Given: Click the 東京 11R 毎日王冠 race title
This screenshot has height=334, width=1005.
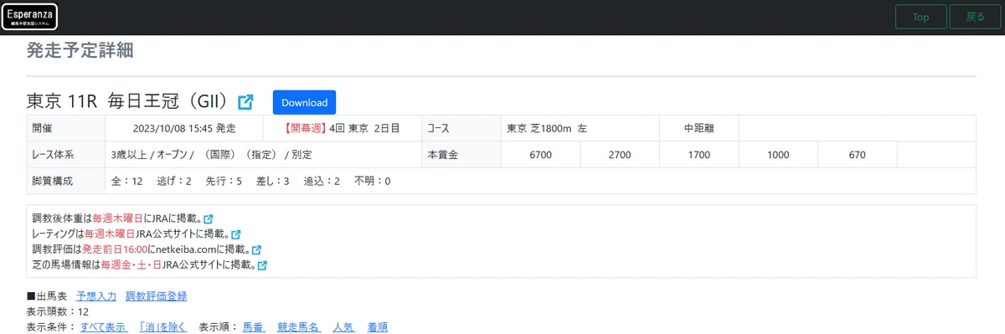Looking at the screenshot, I should coord(128,101).
